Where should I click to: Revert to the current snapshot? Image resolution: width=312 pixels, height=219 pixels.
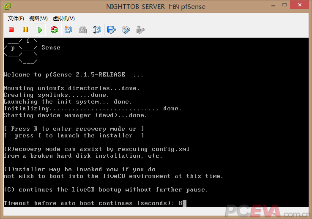[x=83, y=30]
